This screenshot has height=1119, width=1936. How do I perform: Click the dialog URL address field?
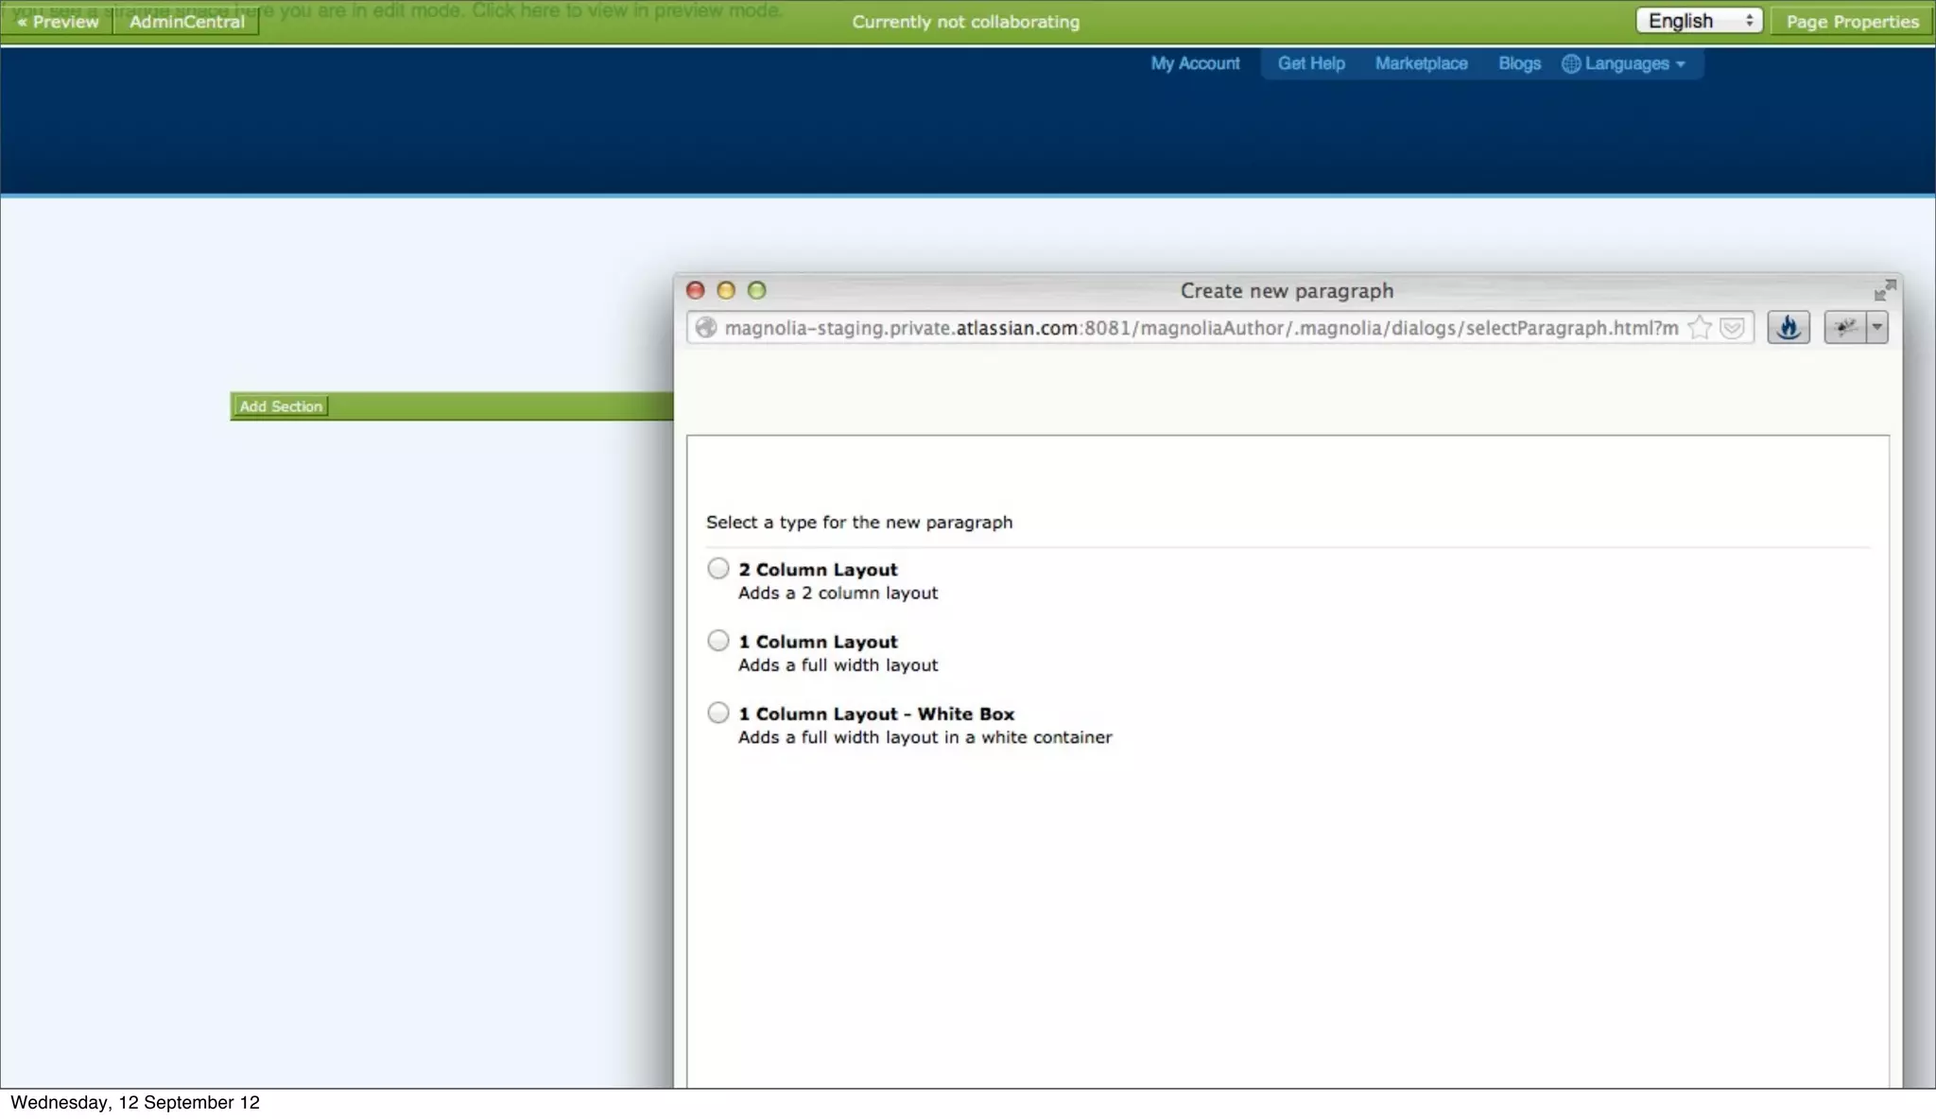point(1201,328)
